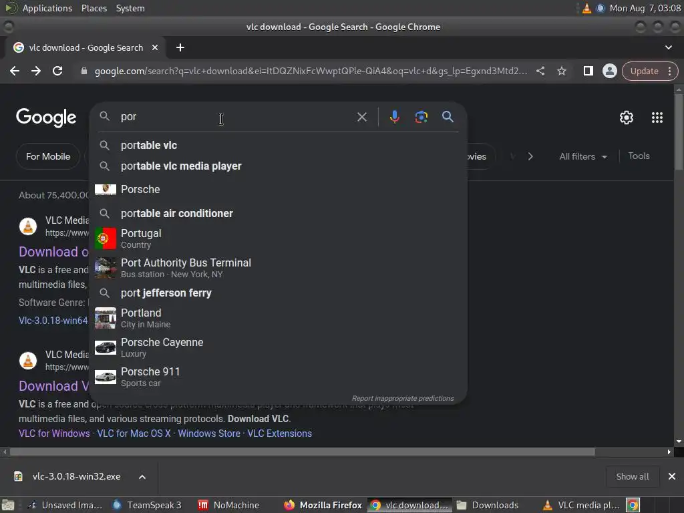Open Chrome menu three dots
Viewport: 684px width, 513px height.
669,71
